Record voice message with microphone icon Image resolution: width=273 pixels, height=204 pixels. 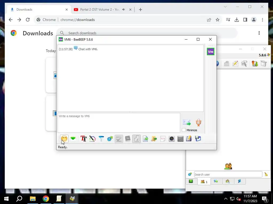198,122
